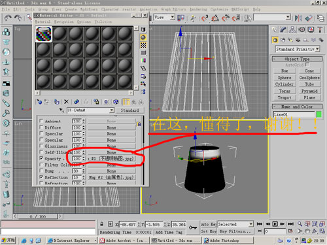
Task: Click the green object color swatch
Action: 318,114
